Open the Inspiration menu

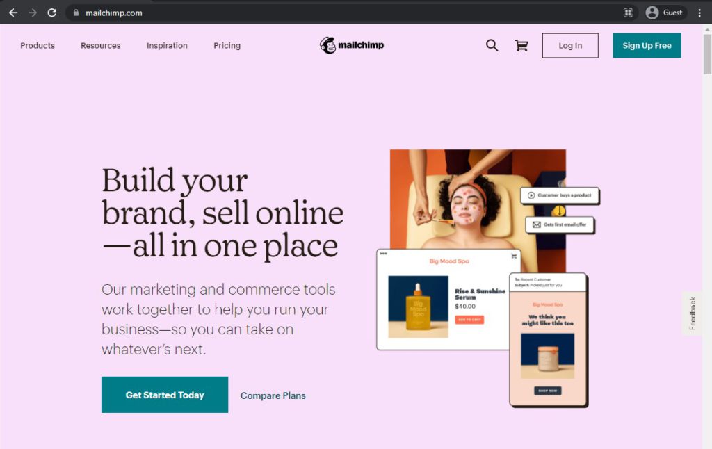(167, 45)
